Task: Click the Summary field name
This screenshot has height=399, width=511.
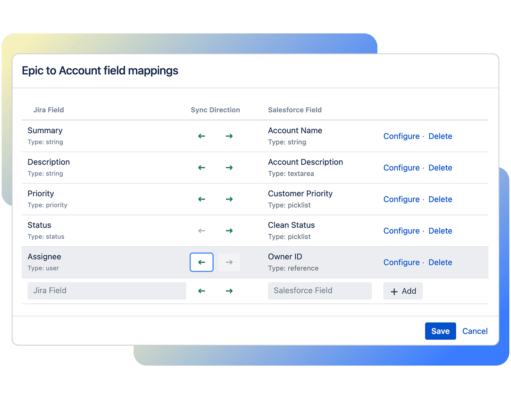Action: point(45,131)
